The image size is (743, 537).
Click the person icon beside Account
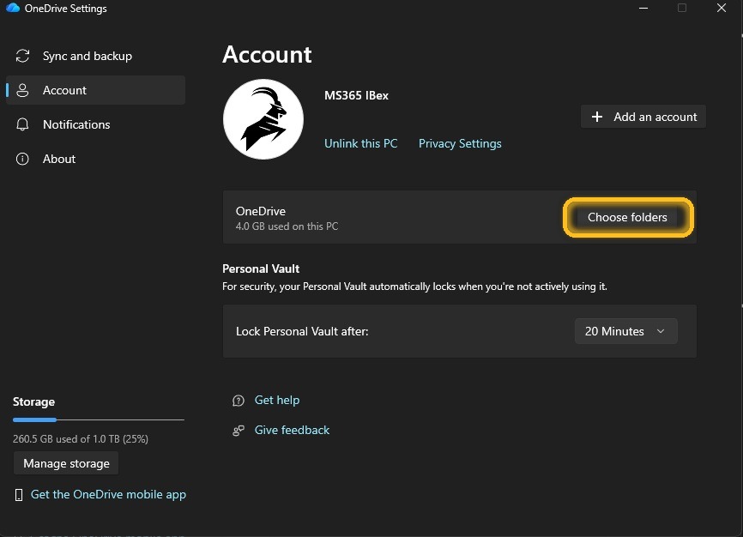(x=22, y=90)
